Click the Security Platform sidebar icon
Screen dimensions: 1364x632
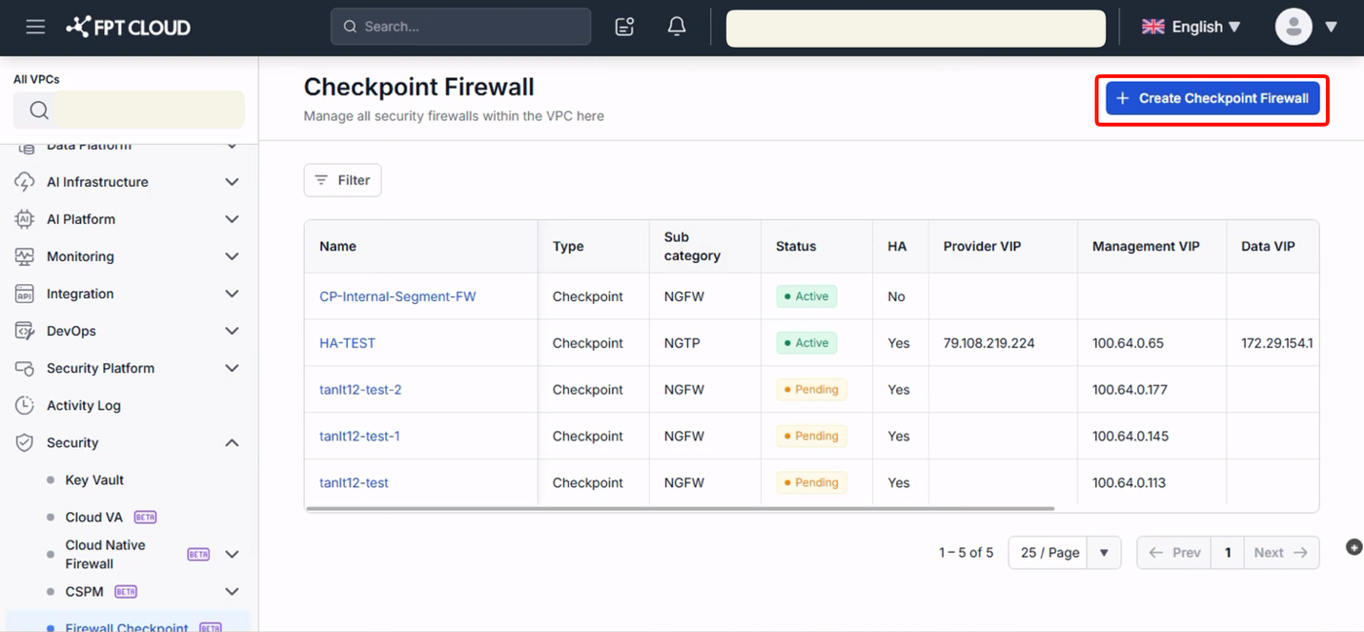(x=25, y=368)
